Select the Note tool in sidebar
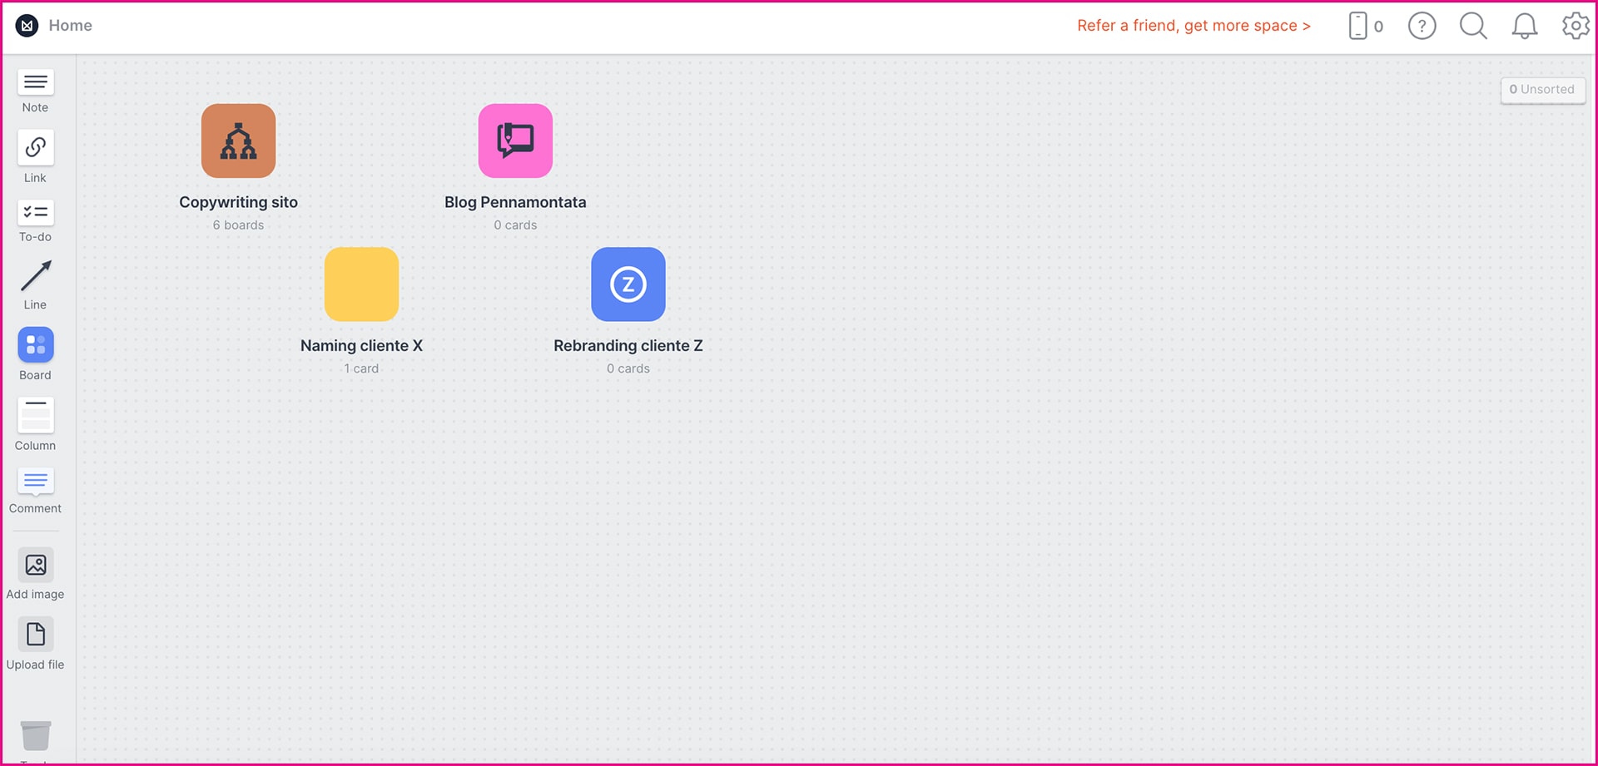1598x766 pixels. (x=35, y=82)
